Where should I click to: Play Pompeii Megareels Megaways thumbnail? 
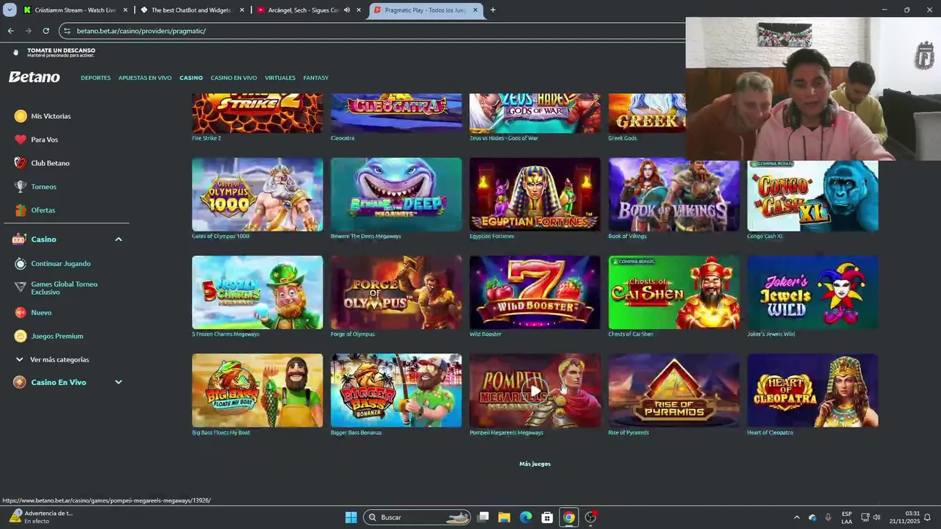[535, 390]
